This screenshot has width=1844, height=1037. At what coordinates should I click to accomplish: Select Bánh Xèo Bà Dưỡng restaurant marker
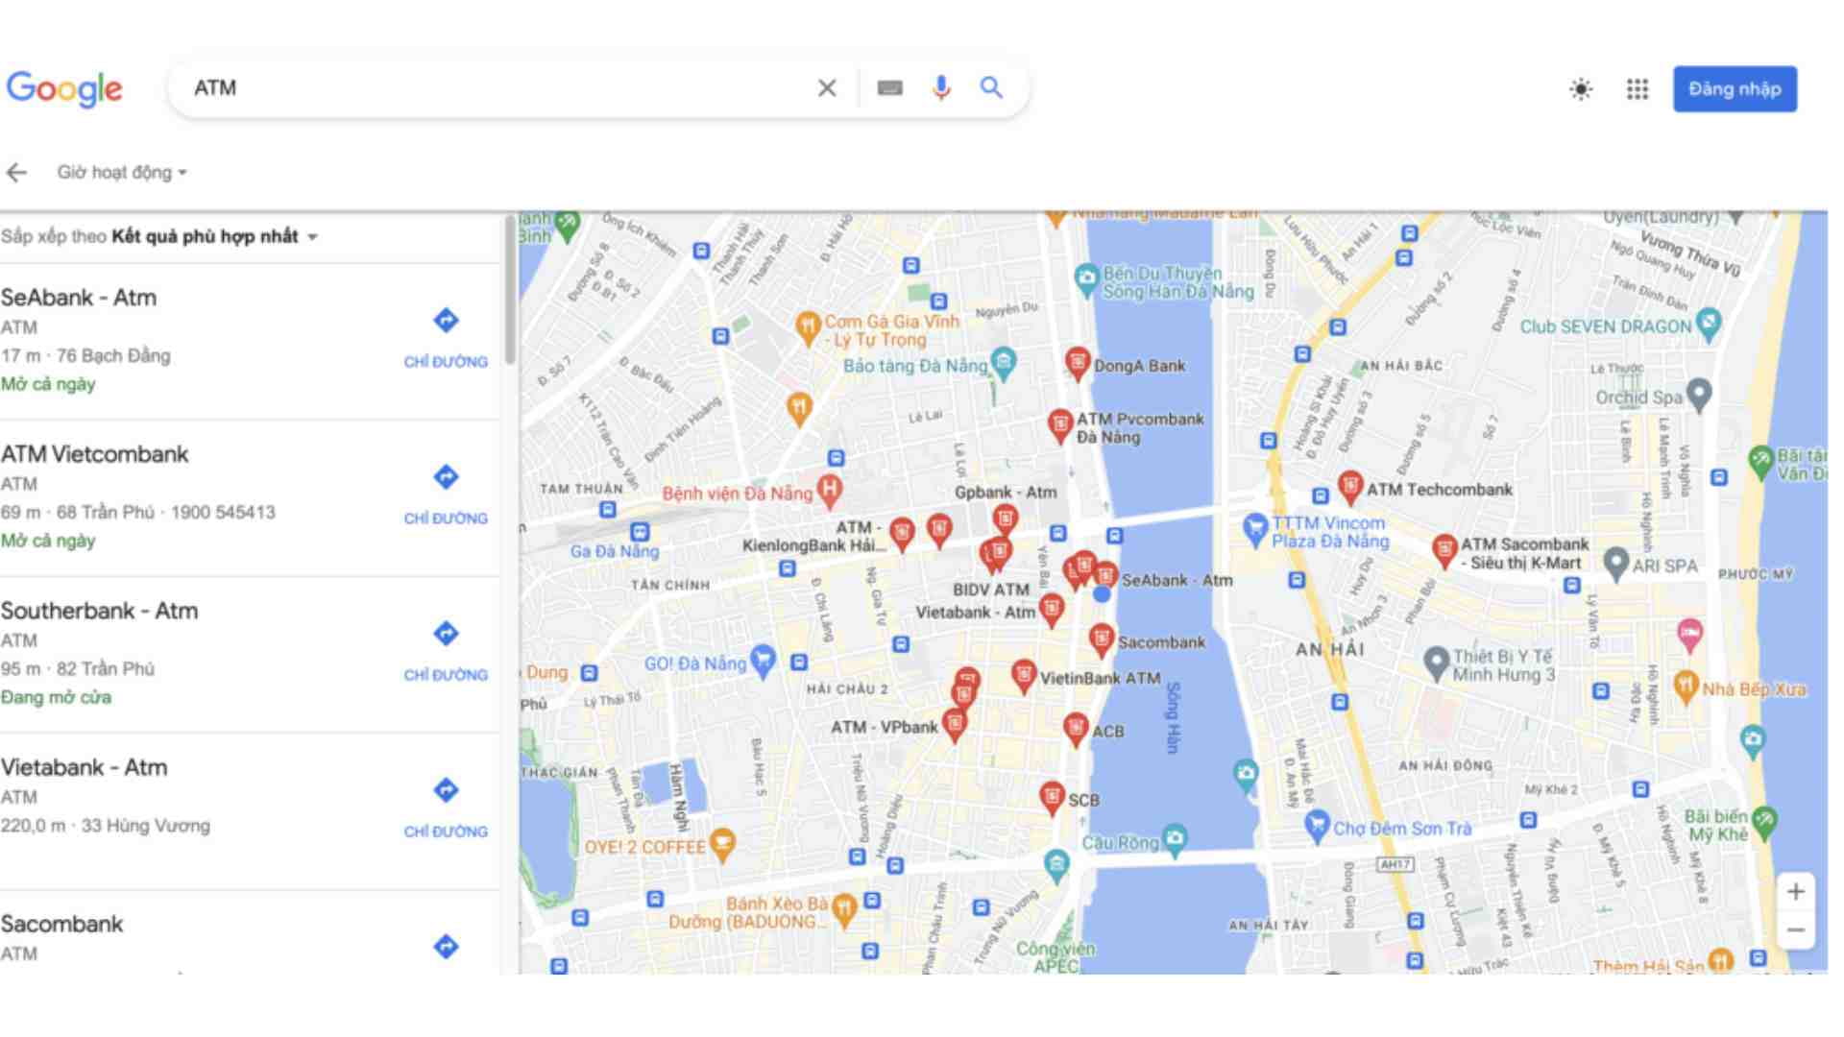pyautogui.click(x=844, y=908)
